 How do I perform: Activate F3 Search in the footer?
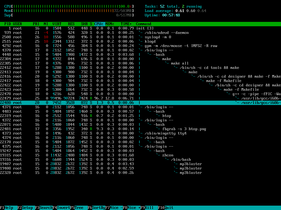point(44,208)
